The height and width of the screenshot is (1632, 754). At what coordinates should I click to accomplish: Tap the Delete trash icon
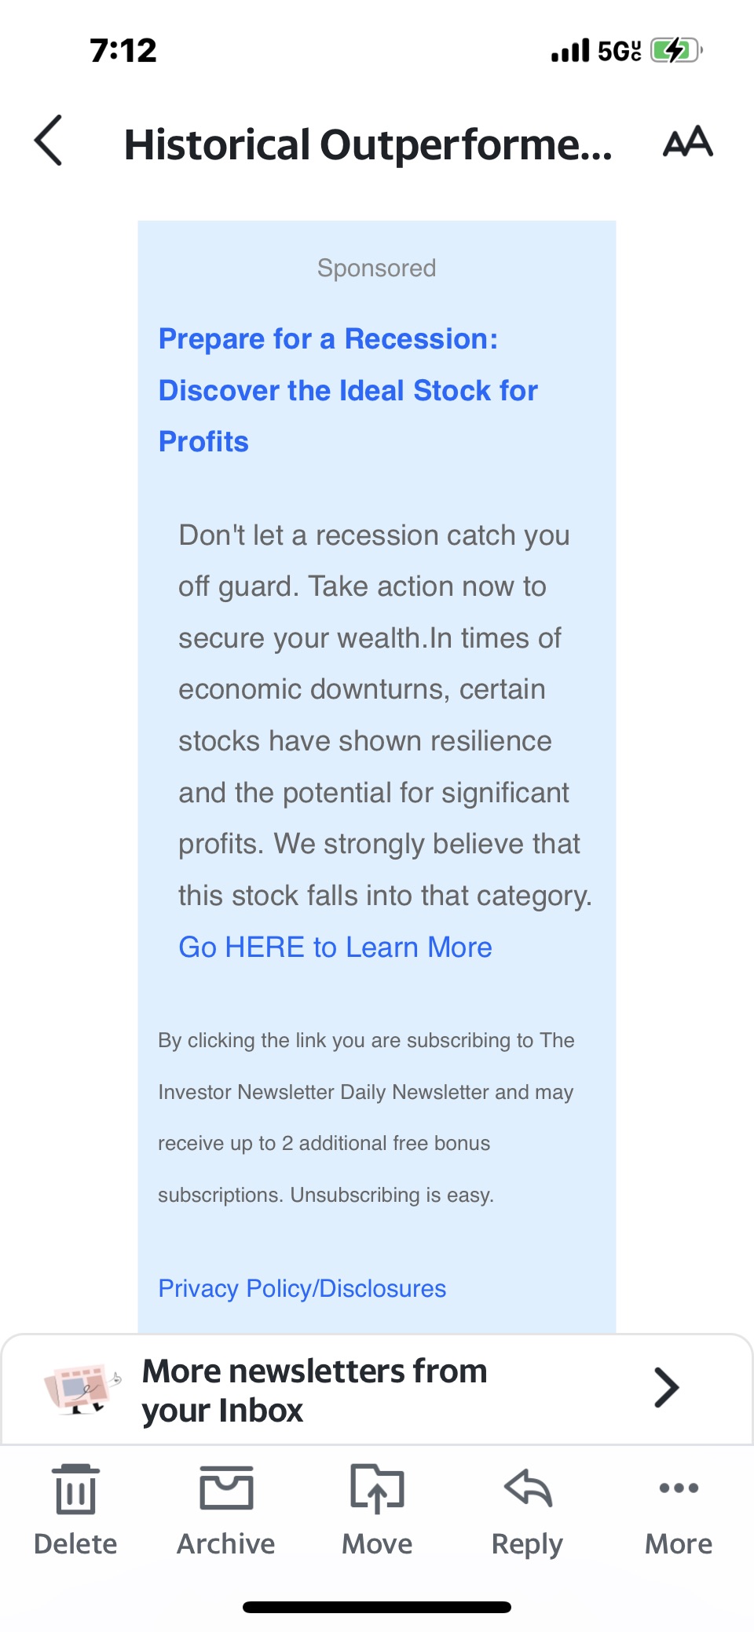click(x=75, y=1489)
